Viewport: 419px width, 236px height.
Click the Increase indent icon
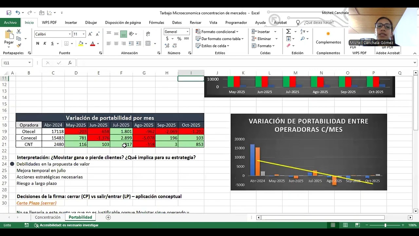pos(138,43)
